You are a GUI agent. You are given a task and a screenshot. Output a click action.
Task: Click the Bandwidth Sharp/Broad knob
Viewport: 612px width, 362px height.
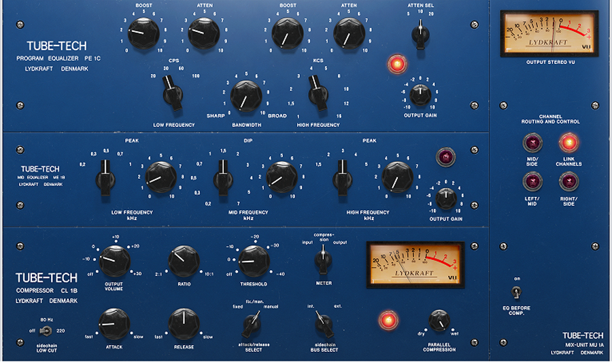coord(246,96)
